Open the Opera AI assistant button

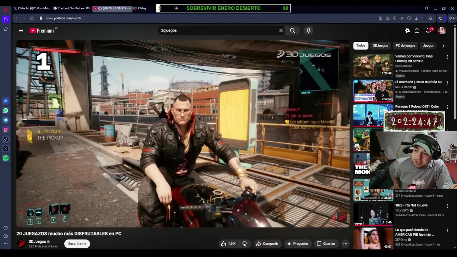click(x=452, y=18)
